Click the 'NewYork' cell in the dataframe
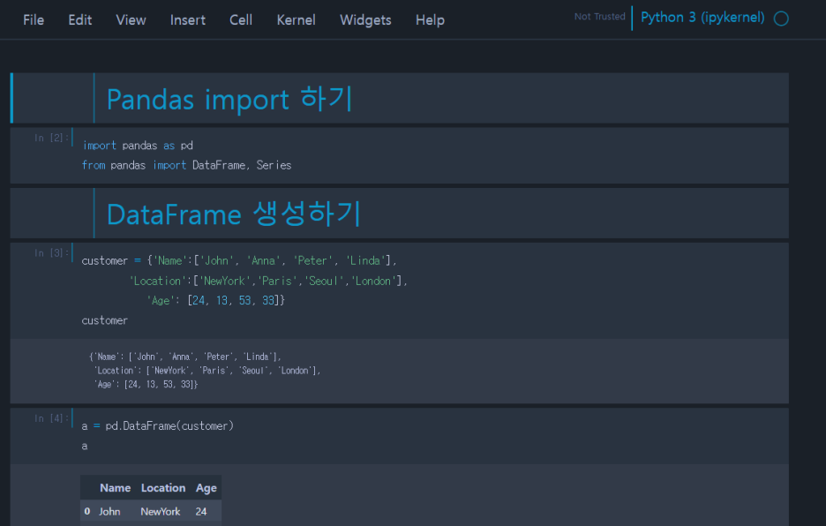The height and width of the screenshot is (526, 826). (160, 511)
